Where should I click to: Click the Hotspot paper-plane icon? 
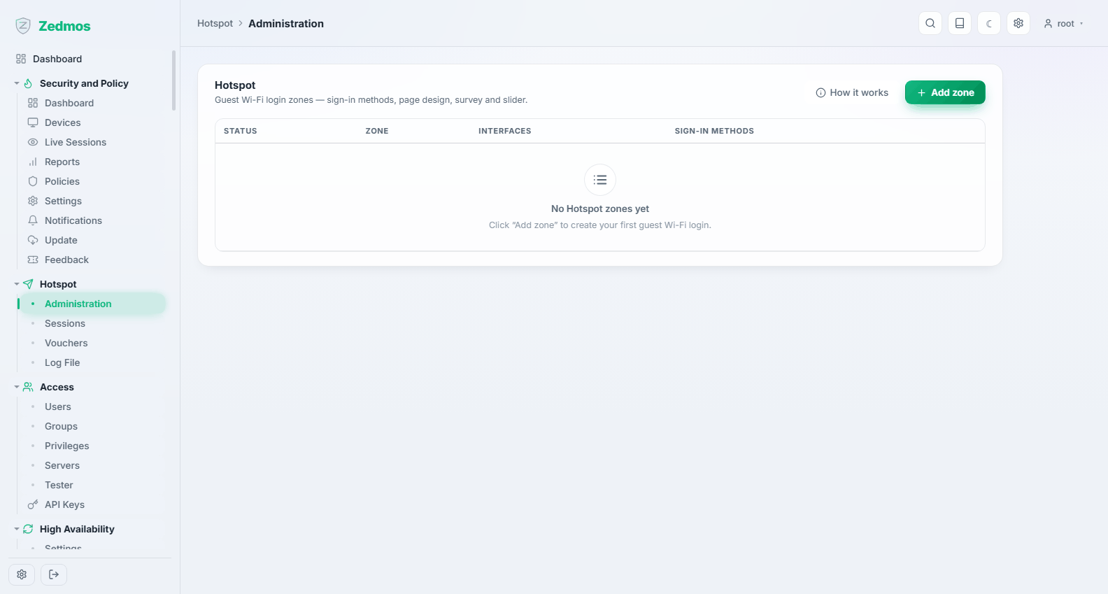point(28,284)
